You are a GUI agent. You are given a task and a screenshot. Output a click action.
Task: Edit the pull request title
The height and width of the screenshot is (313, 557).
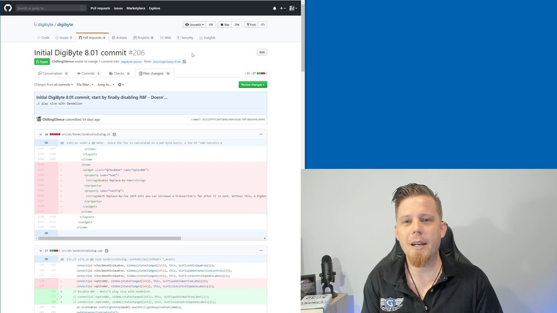[262, 52]
